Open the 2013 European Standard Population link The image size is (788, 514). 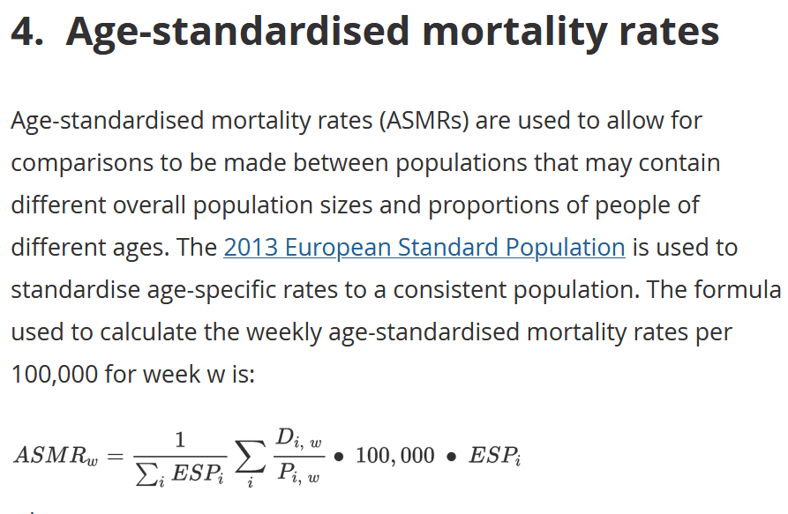(424, 248)
